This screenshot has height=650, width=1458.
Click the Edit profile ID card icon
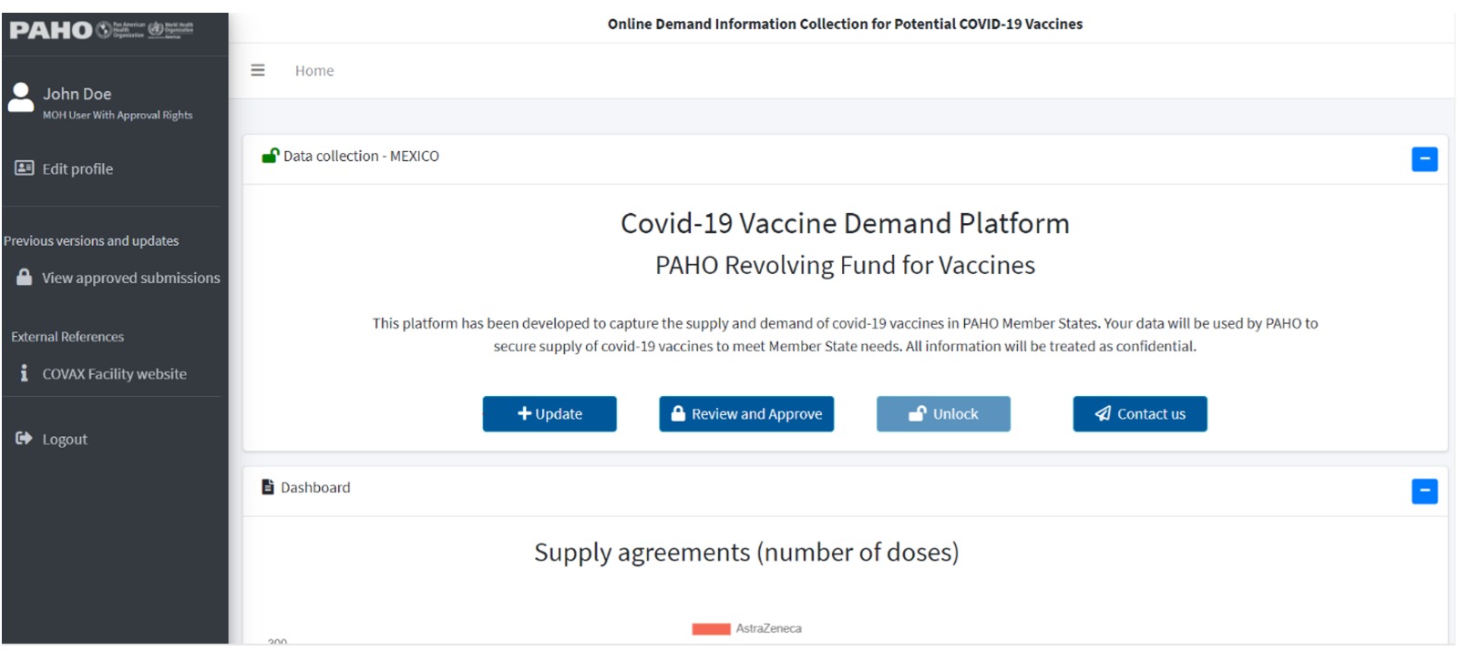pyautogui.click(x=25, y=168)
